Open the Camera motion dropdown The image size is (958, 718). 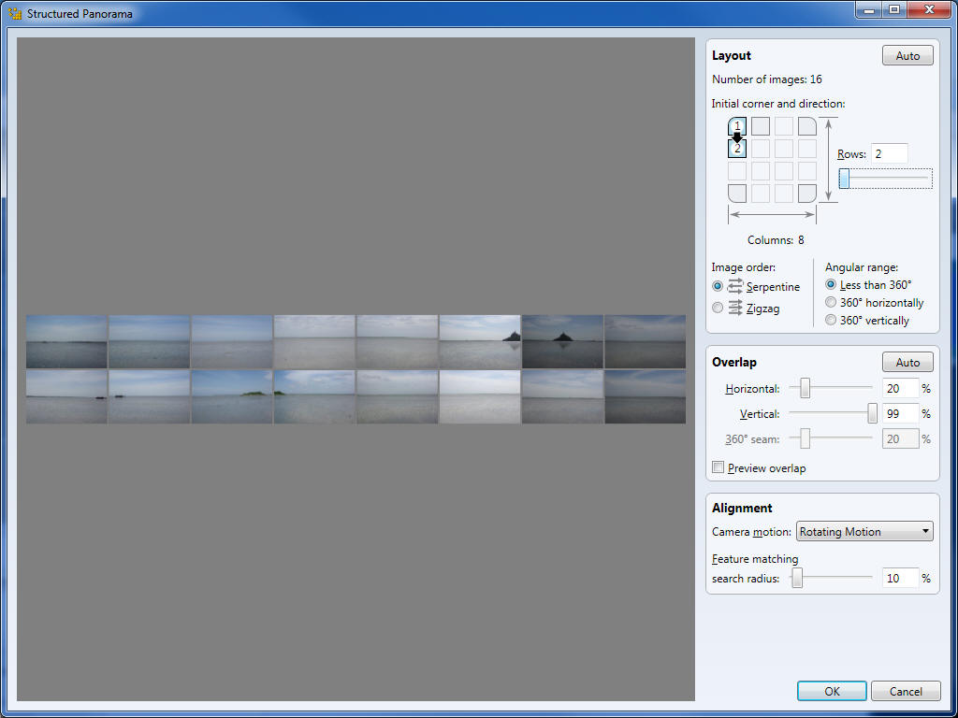(864, 532)
